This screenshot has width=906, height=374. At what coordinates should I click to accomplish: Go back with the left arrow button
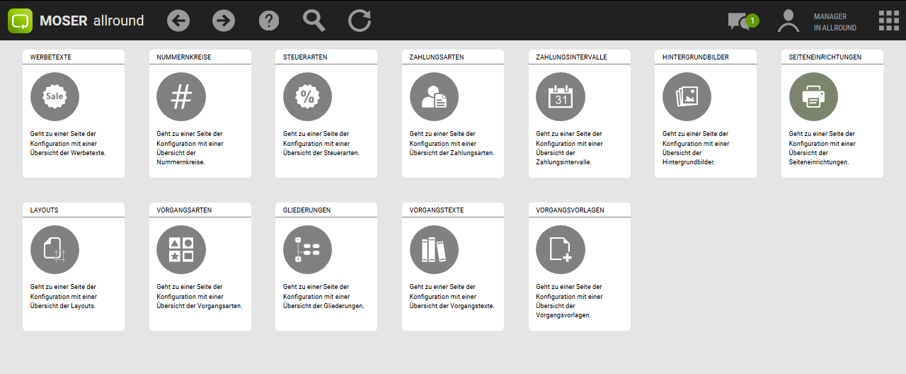[x=178, y=21]
